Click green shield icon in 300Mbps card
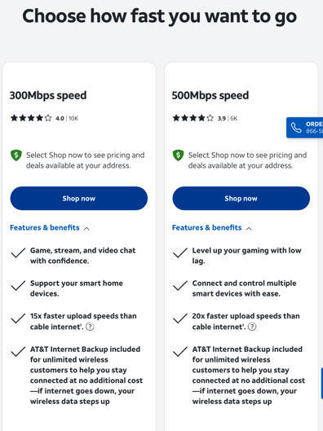 16,156
